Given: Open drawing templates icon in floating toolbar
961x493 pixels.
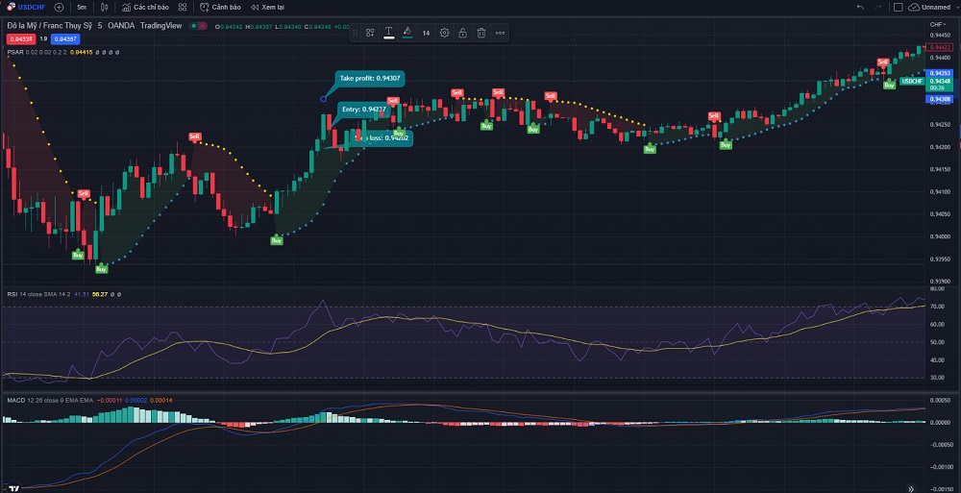Looking at the screenshot, I should point(370,33).
